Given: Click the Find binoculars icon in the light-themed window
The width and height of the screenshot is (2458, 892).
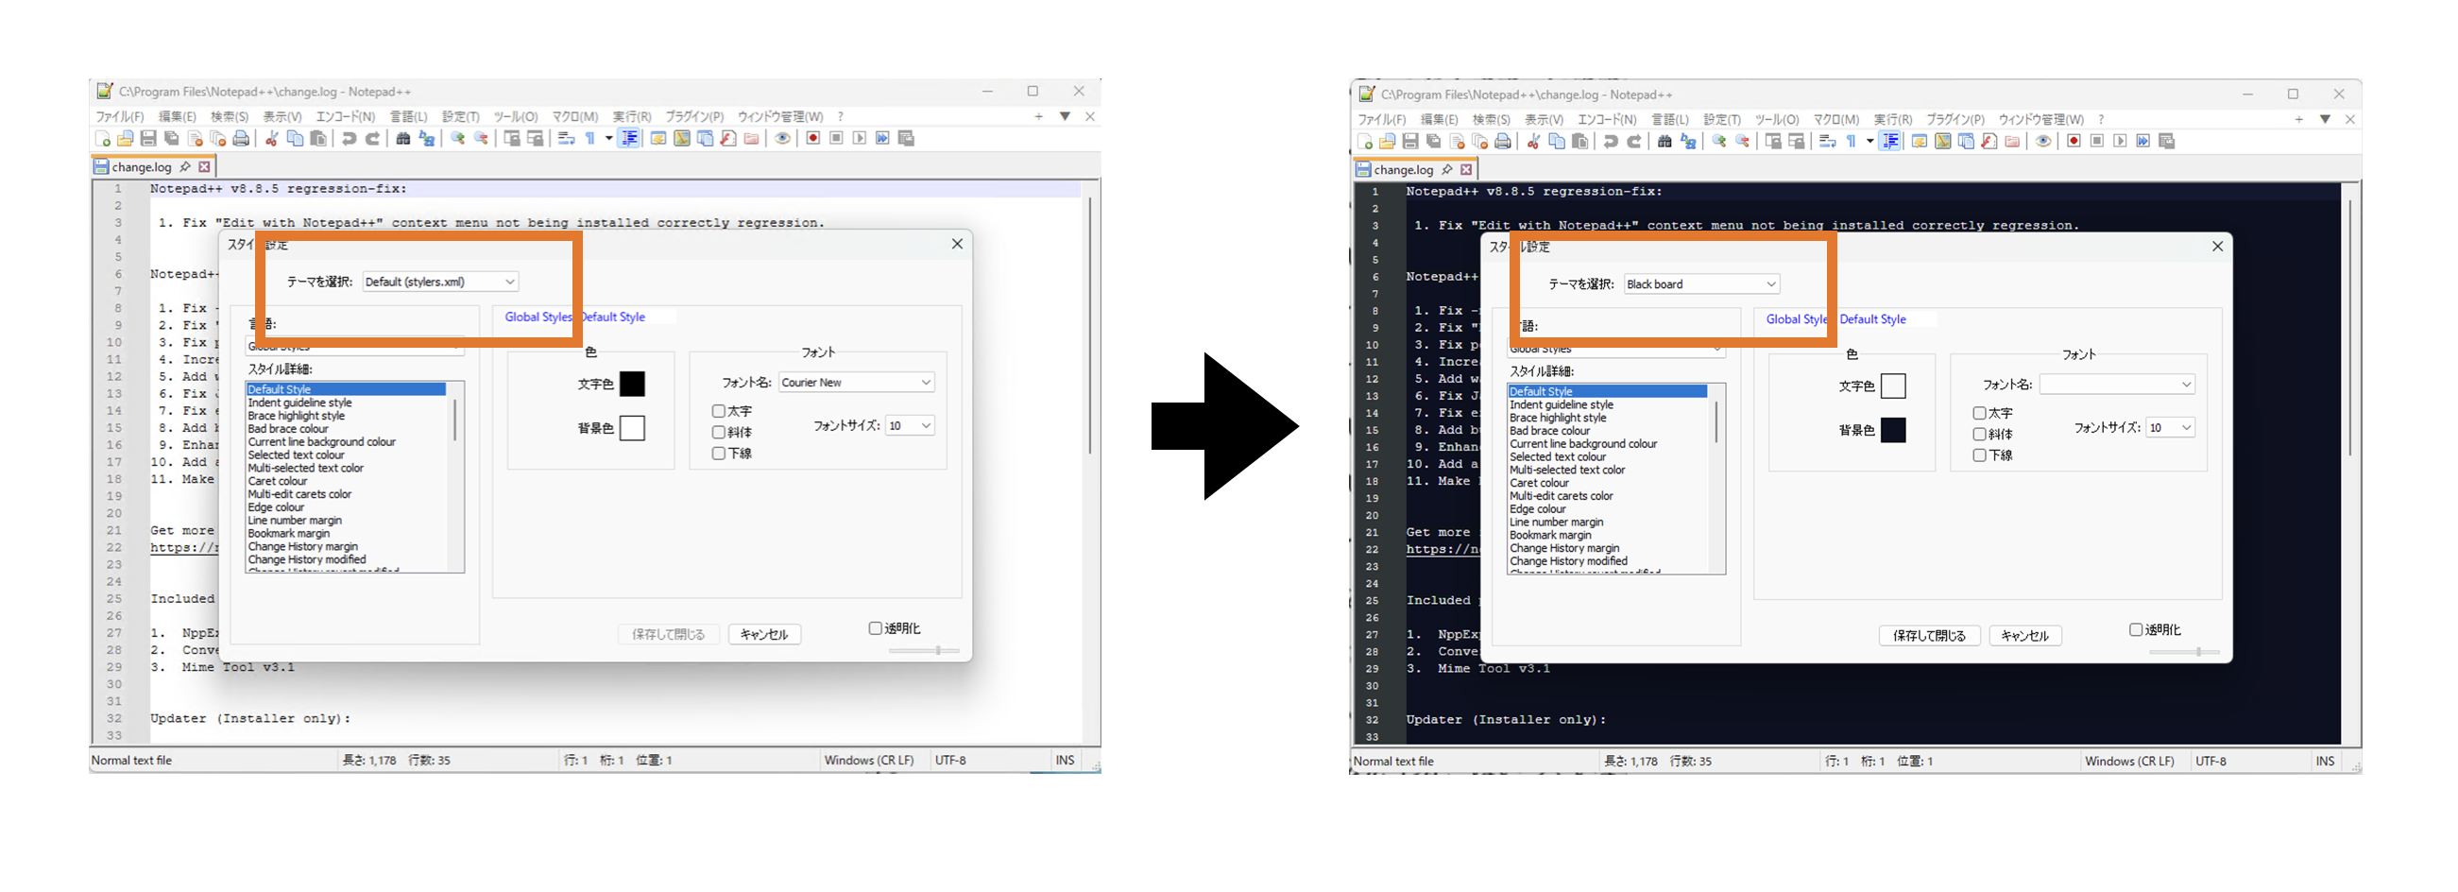Looking at the screenshot, I should [402, 139].
